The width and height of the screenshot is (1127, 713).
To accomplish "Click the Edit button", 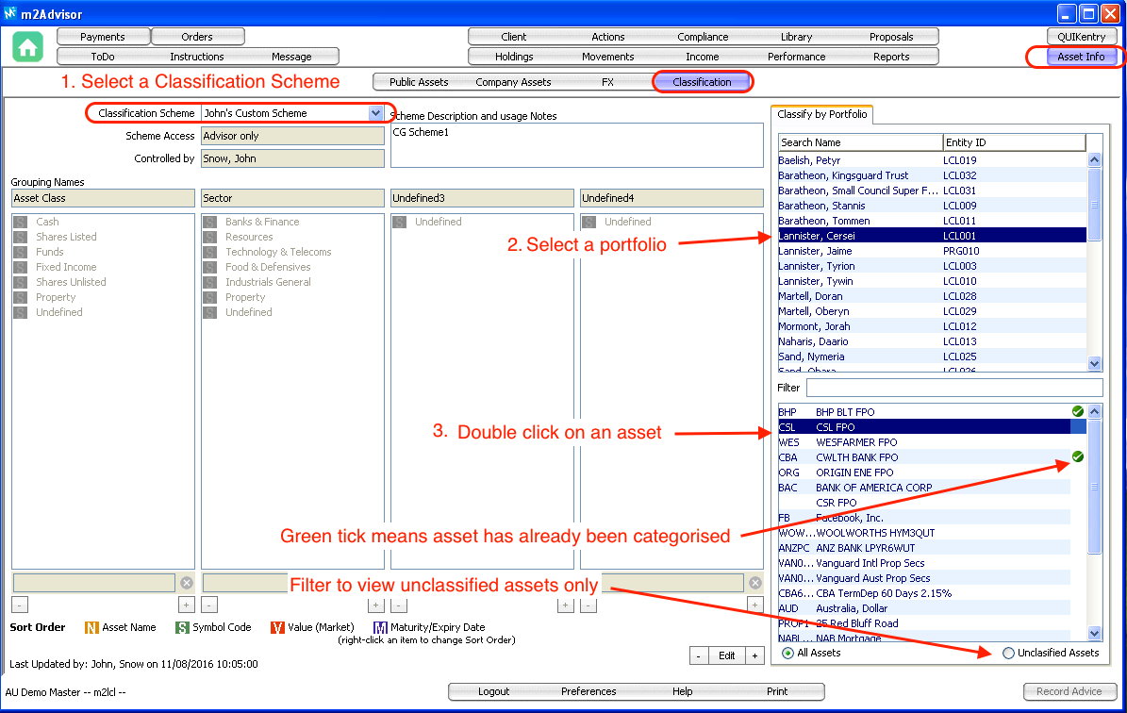I will coord(726,656).
